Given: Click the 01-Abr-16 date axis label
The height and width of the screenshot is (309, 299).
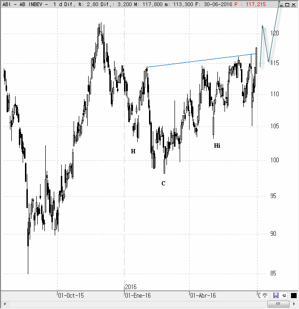Looking at the screenshot, I should 203,295.
